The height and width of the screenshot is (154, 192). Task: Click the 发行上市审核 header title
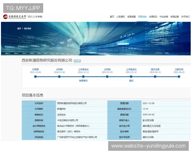tap(35, 17)
